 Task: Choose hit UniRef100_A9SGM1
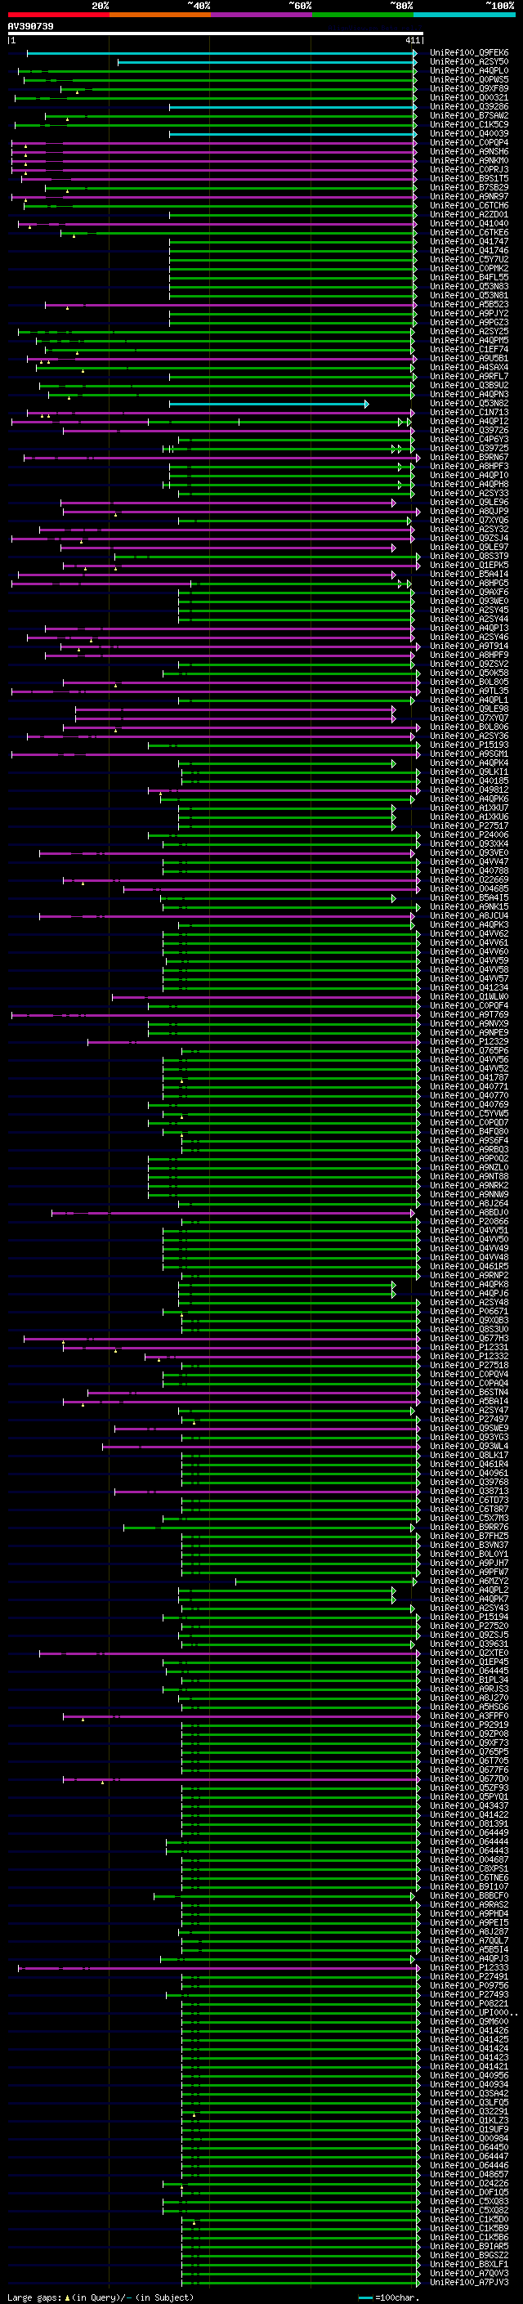(x=469, y=754)
